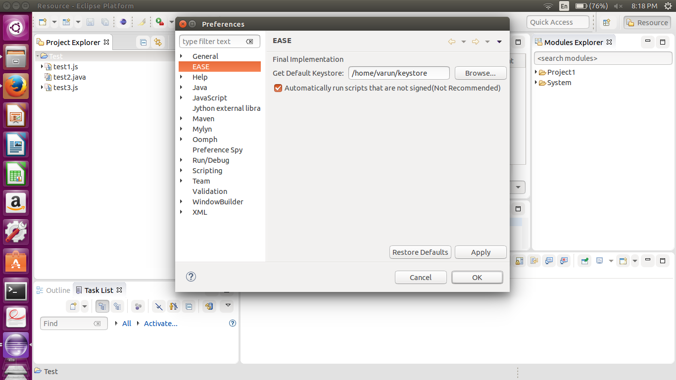The height and width of the screenshot is (380, 676).
Task: Expand the General preferences node
Action: tap(182, 56)
